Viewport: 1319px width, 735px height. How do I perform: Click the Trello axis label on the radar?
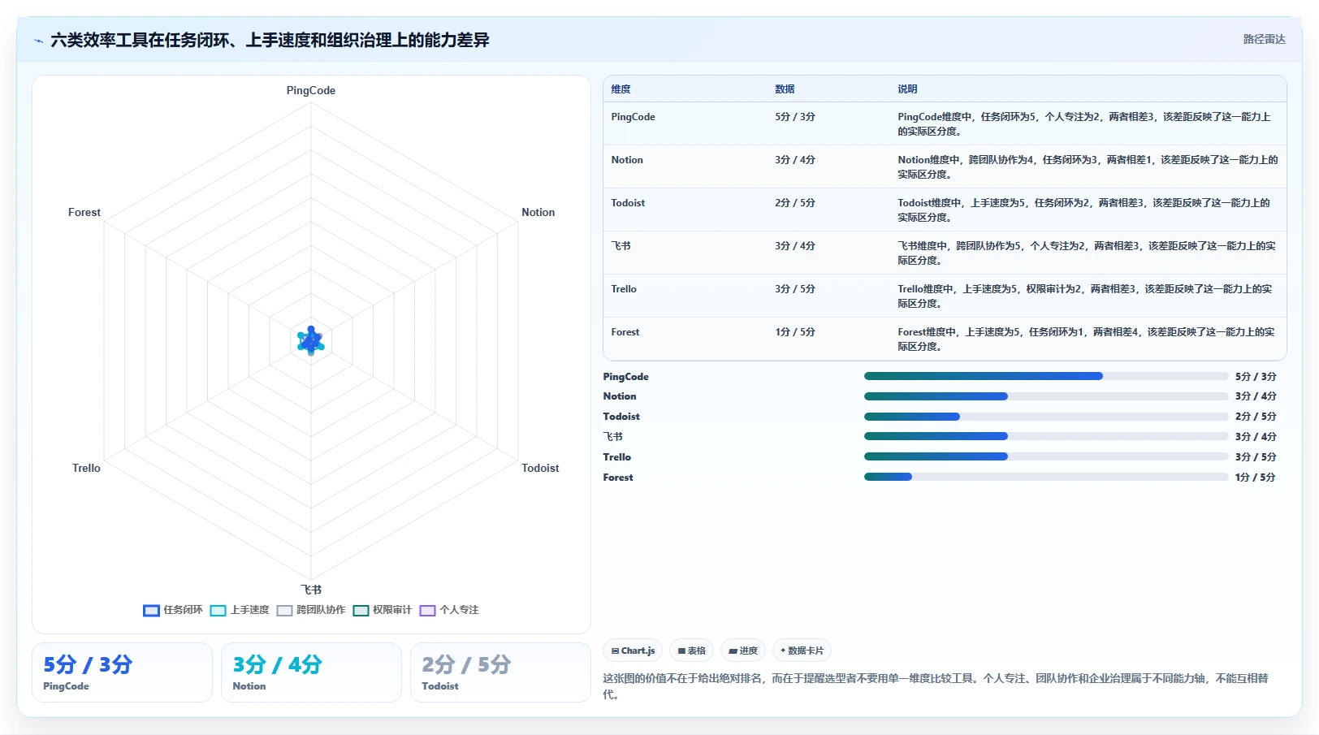coord(86,468)
